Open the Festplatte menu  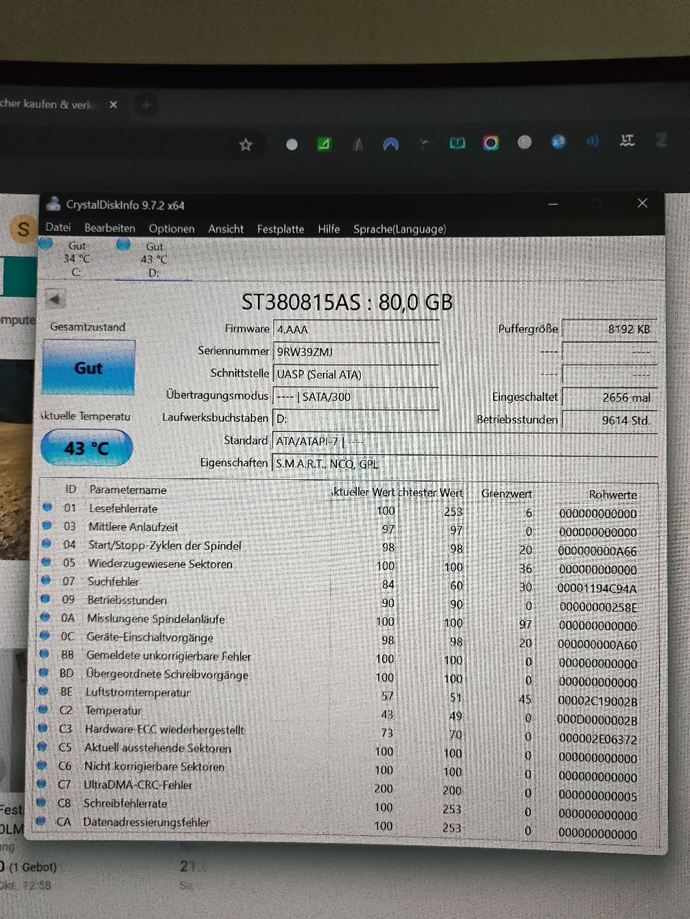[x=281, y=229]
